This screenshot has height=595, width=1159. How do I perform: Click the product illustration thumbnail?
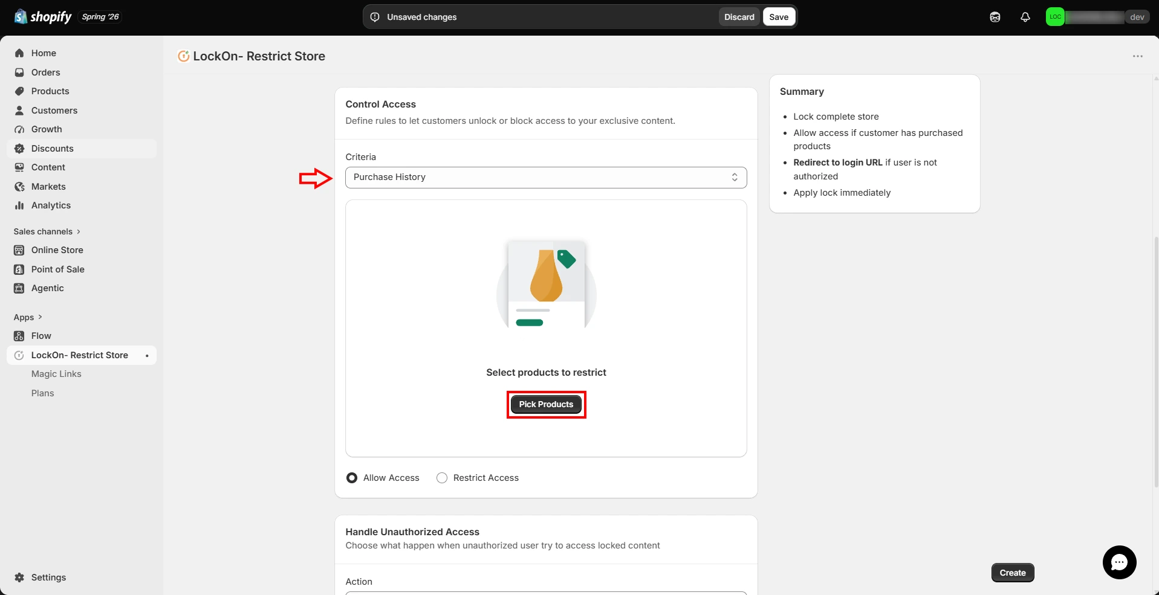pyautogui.click(x=546, y=284)
